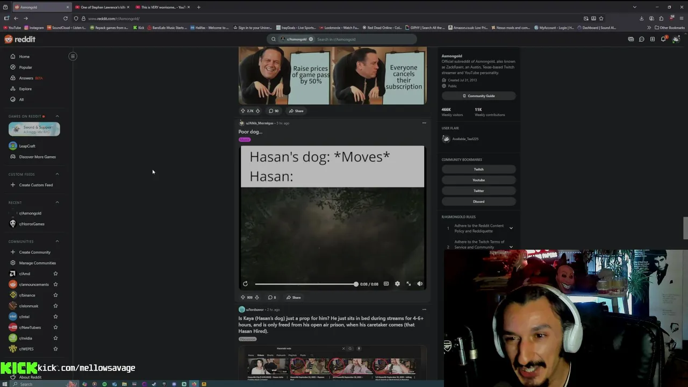The image size is (688, 387).
Task: Downvote the game pass meme post
Action: [x=258, y=111]
